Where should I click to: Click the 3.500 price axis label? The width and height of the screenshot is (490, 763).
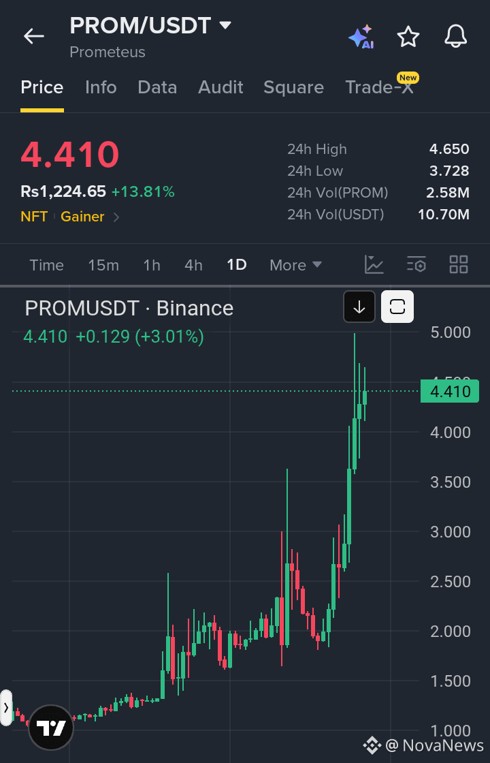[451, 482]
